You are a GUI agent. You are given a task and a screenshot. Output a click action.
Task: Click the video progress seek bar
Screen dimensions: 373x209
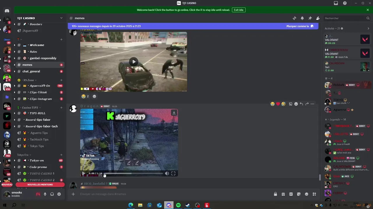click(133, 174)
